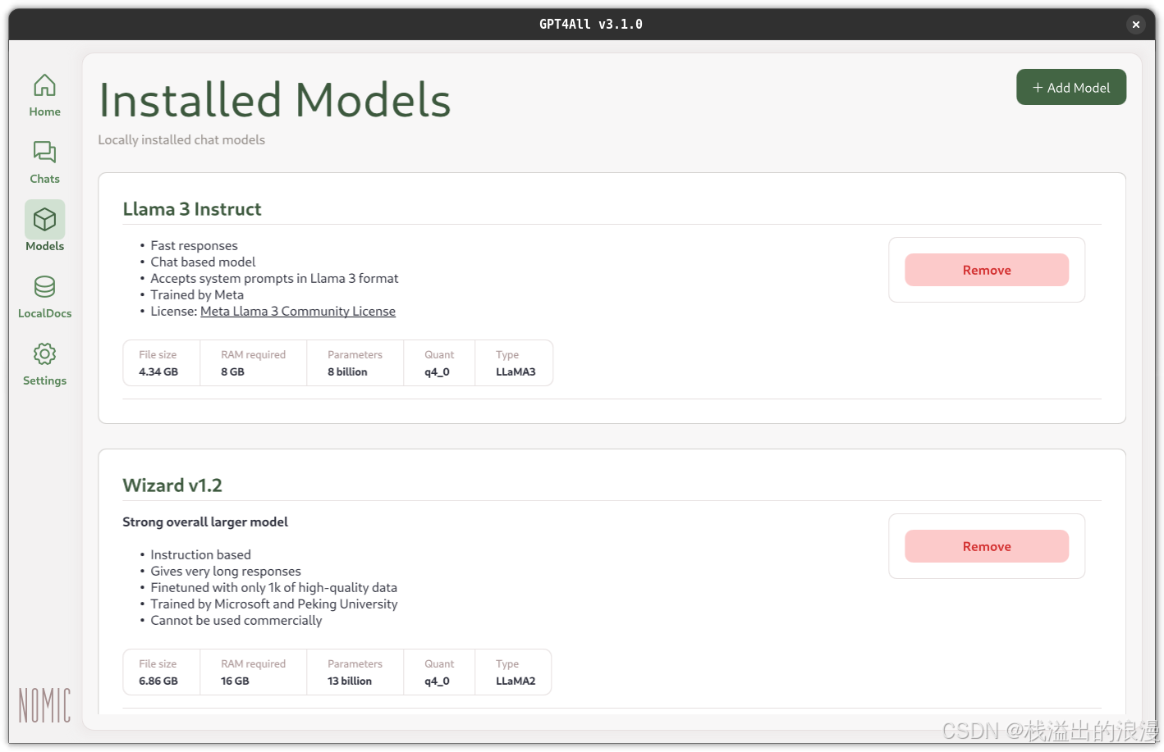Click 'Cannot be used commercially' bullet
This screenshot has width=1164, height=752.
click(x=236, y=621)
